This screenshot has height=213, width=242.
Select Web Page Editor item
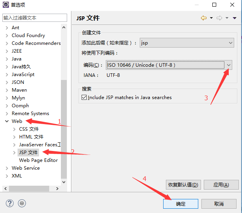coord(38,160)
